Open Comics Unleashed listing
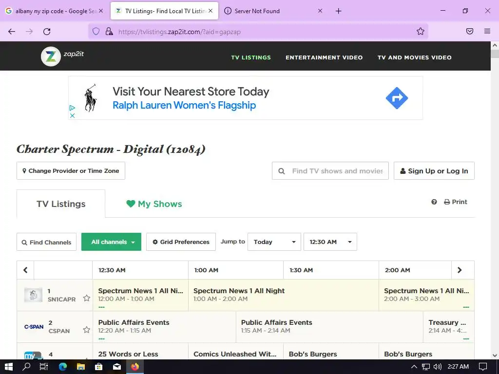The image size is (499, 374). tap(236, 351)
